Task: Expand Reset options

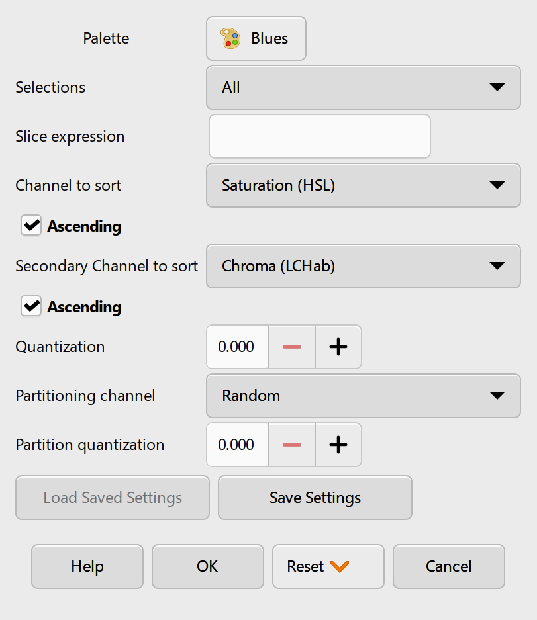Action: tap(328, 566)
